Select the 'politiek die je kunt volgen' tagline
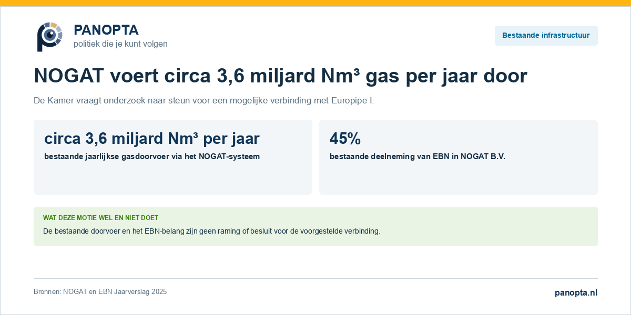Image resolution: width=631 pixels, height=315 pixels. pyautogui.click(x=120, y=44)
